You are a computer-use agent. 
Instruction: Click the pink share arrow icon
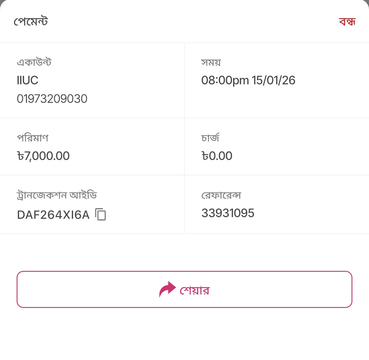[x=167, y=289]
